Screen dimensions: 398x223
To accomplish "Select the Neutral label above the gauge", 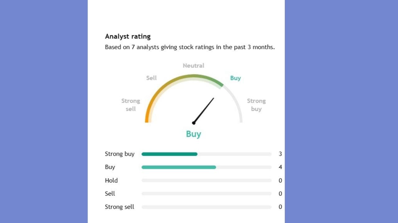I will coord(193,66).
